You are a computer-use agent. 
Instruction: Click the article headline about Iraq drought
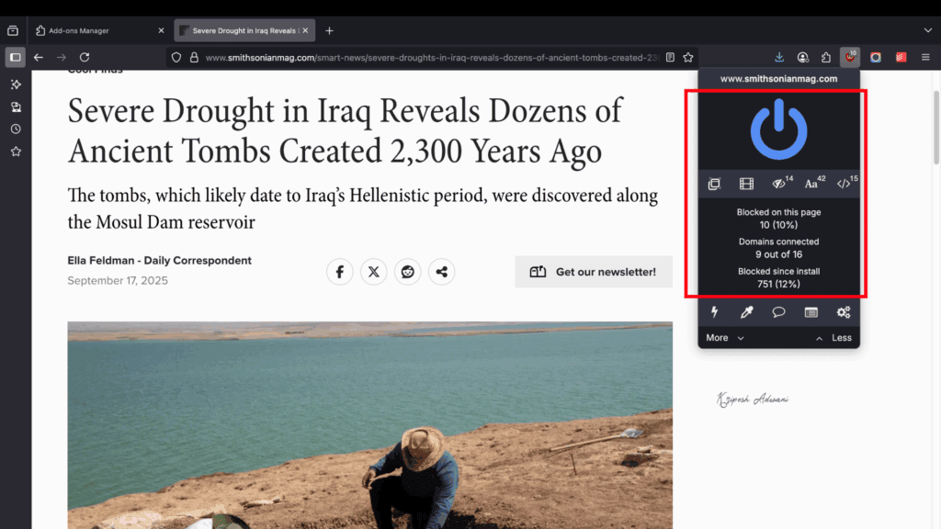[344, 130]
